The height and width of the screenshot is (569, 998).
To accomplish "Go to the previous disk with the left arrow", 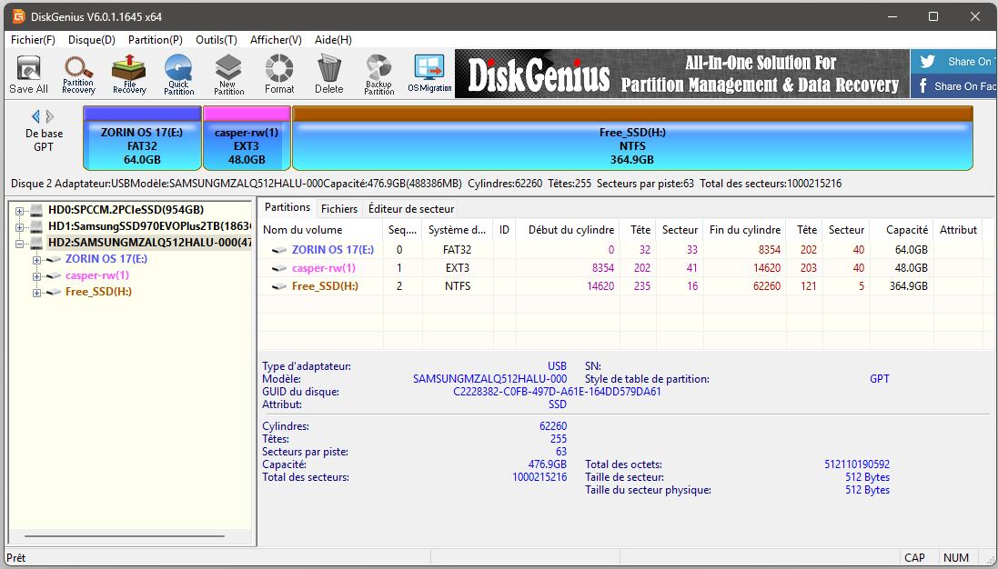I will (35, 116).
